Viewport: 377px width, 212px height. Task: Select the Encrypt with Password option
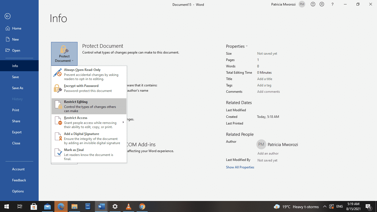coord(81,86)
